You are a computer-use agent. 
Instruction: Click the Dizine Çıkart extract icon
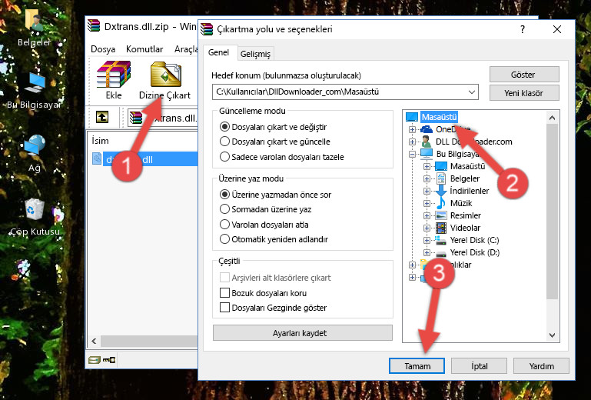coord(166,75)
